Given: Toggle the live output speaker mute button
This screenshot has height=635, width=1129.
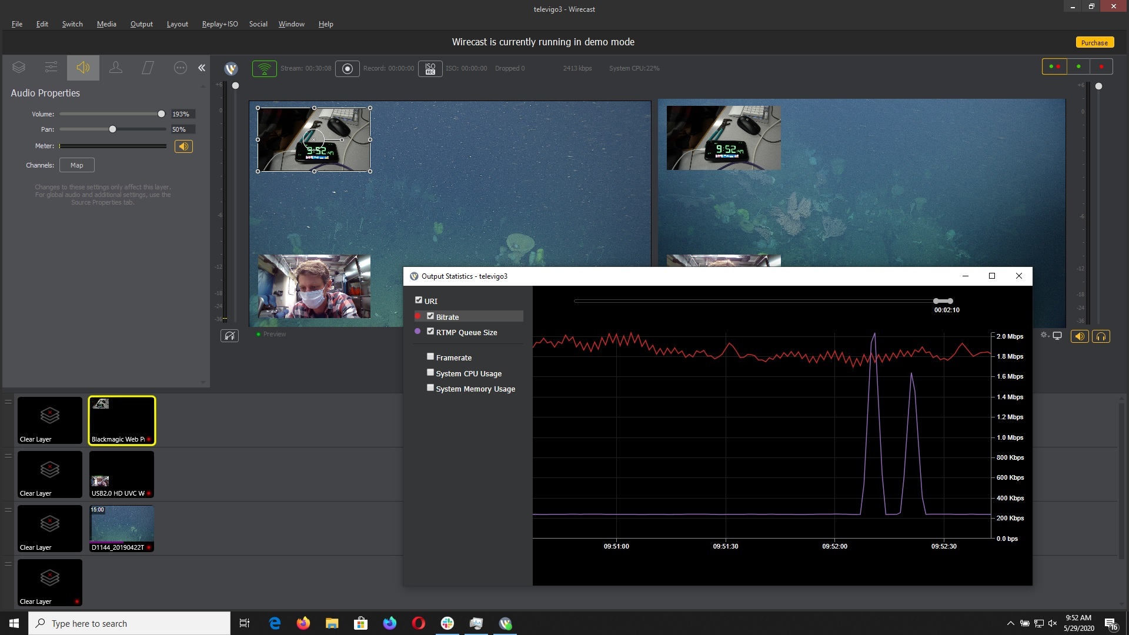Looking at the screenshot, I should pos(1080,336).
